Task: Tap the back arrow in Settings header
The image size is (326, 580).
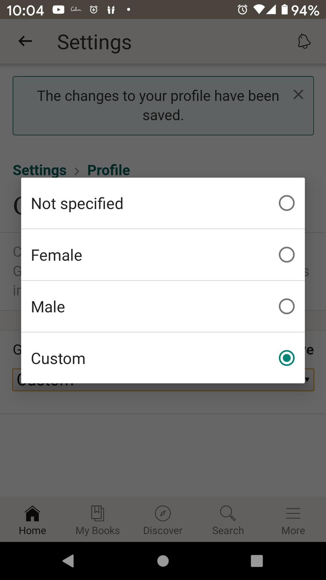Action: (x=25, y=41)
